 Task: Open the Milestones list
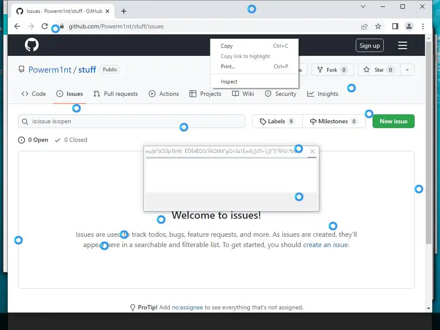tap(334, 121)
